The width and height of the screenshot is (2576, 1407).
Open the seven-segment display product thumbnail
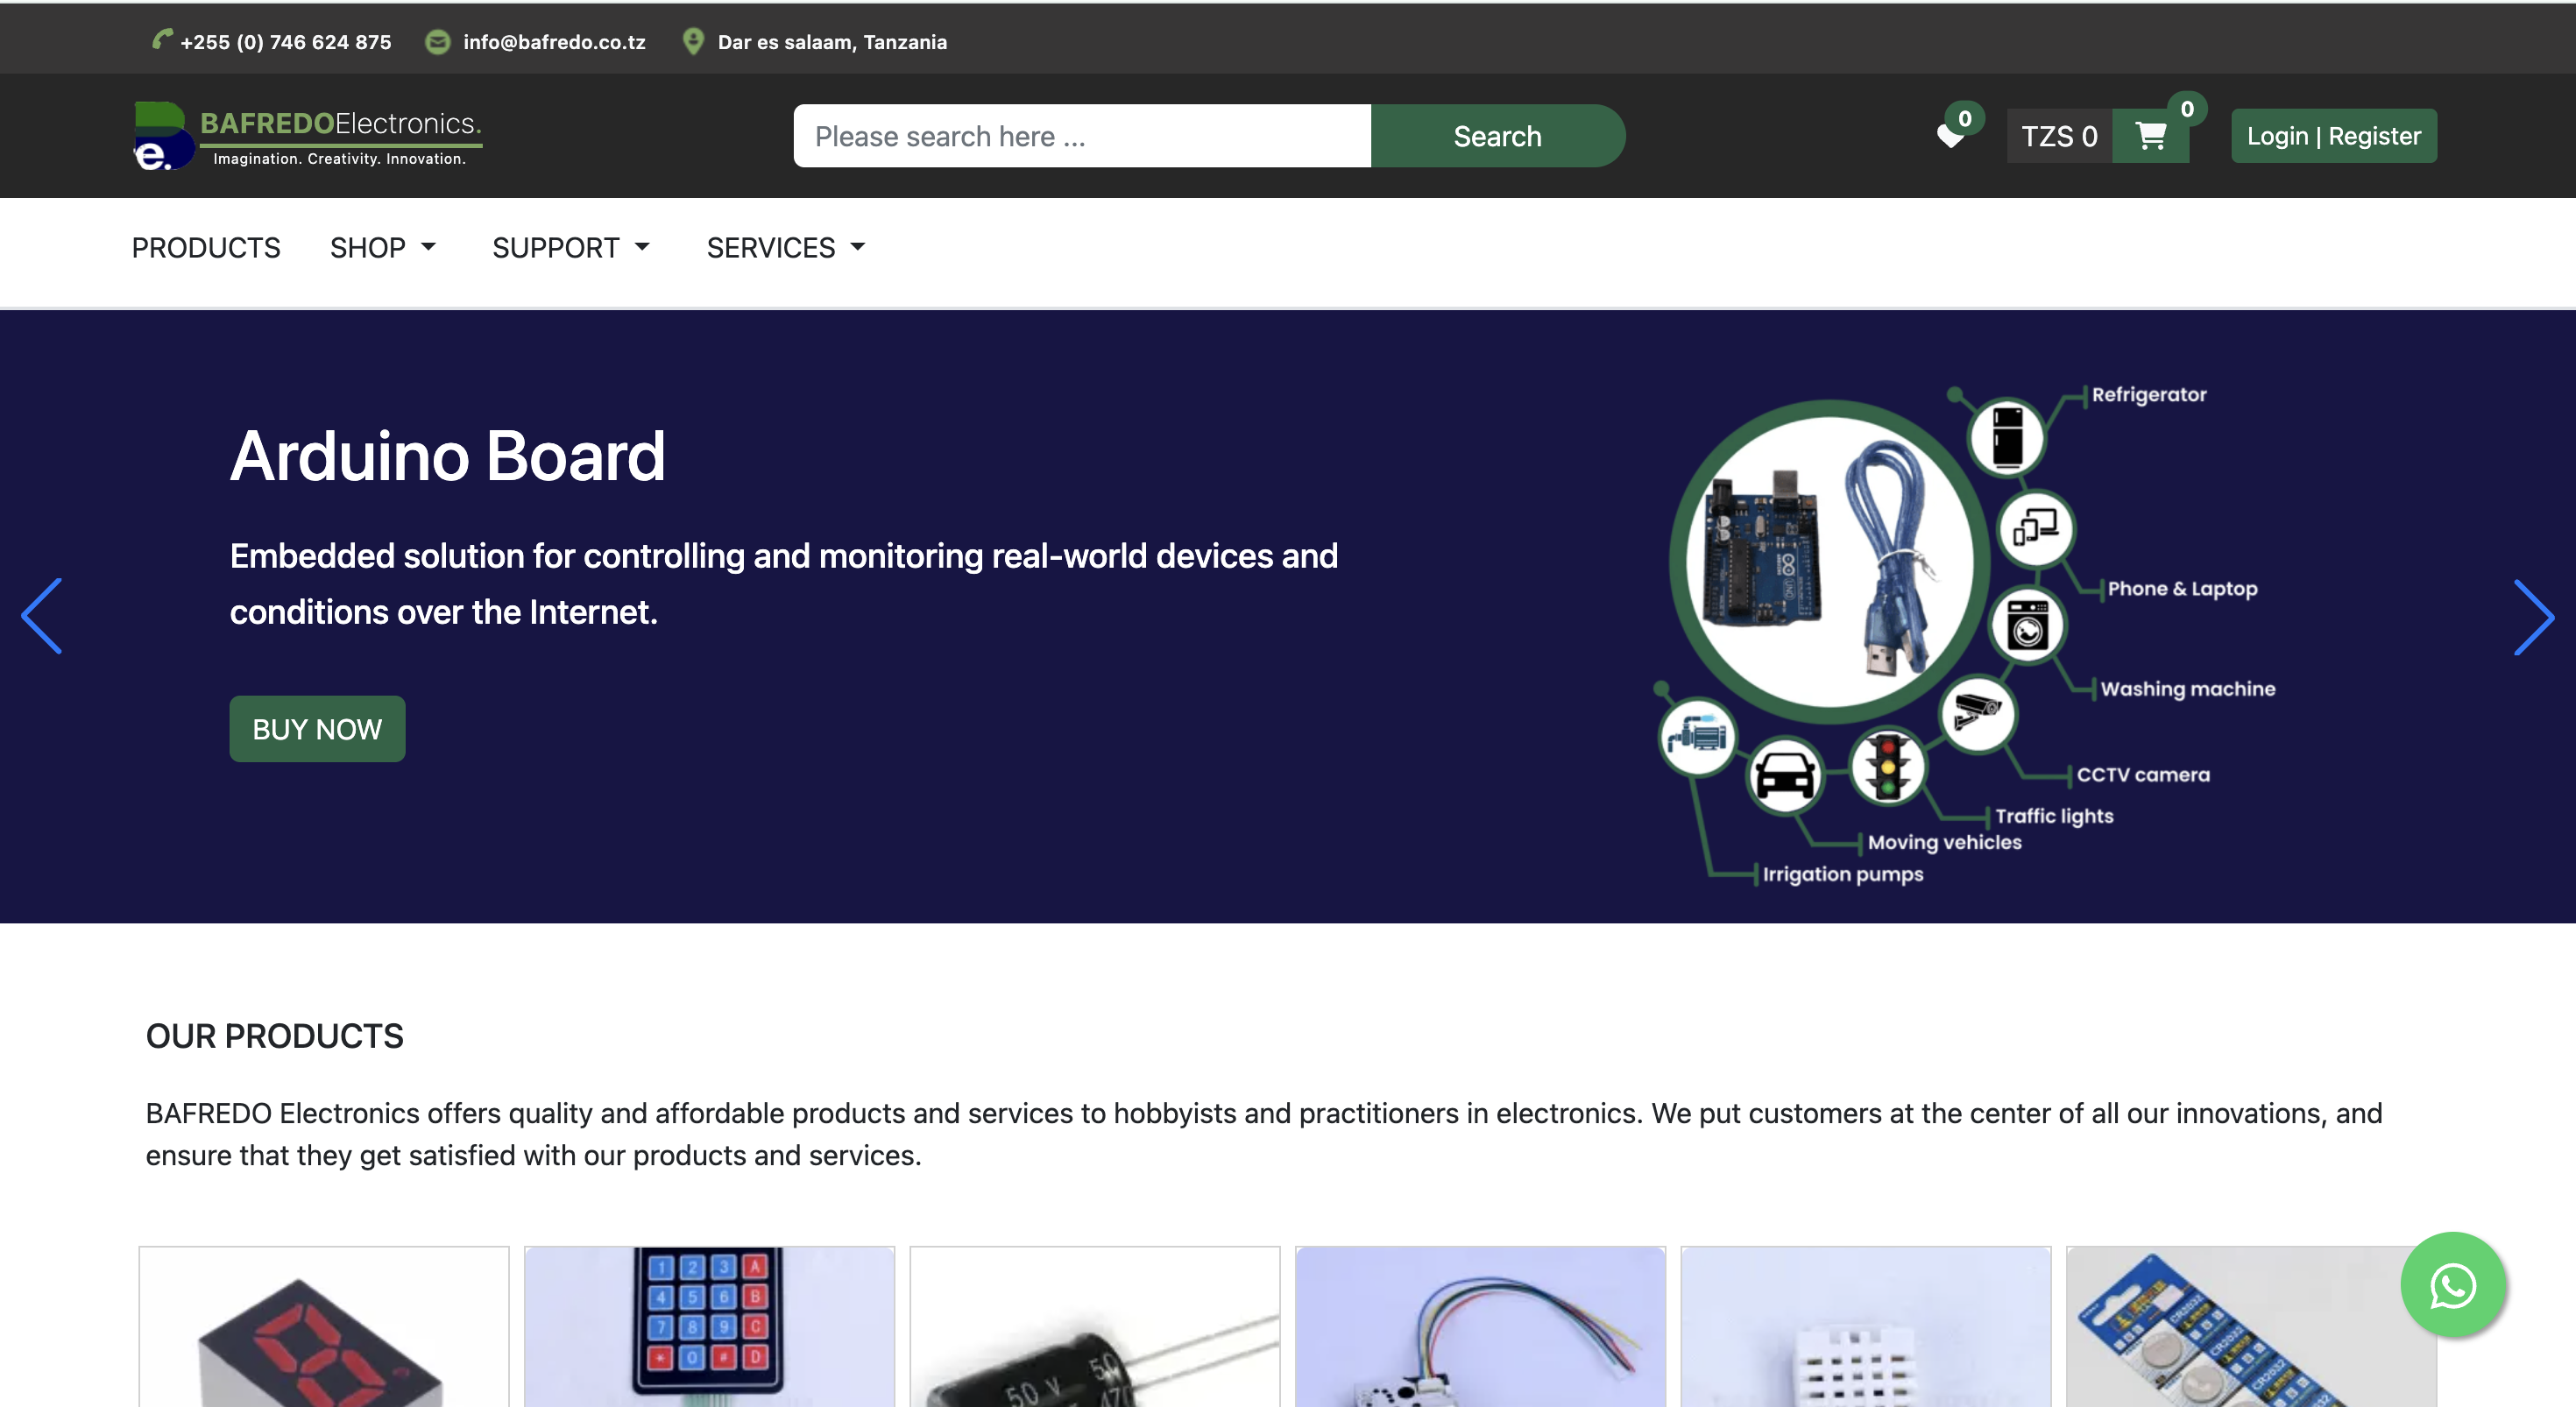[x=324, y=1326]
